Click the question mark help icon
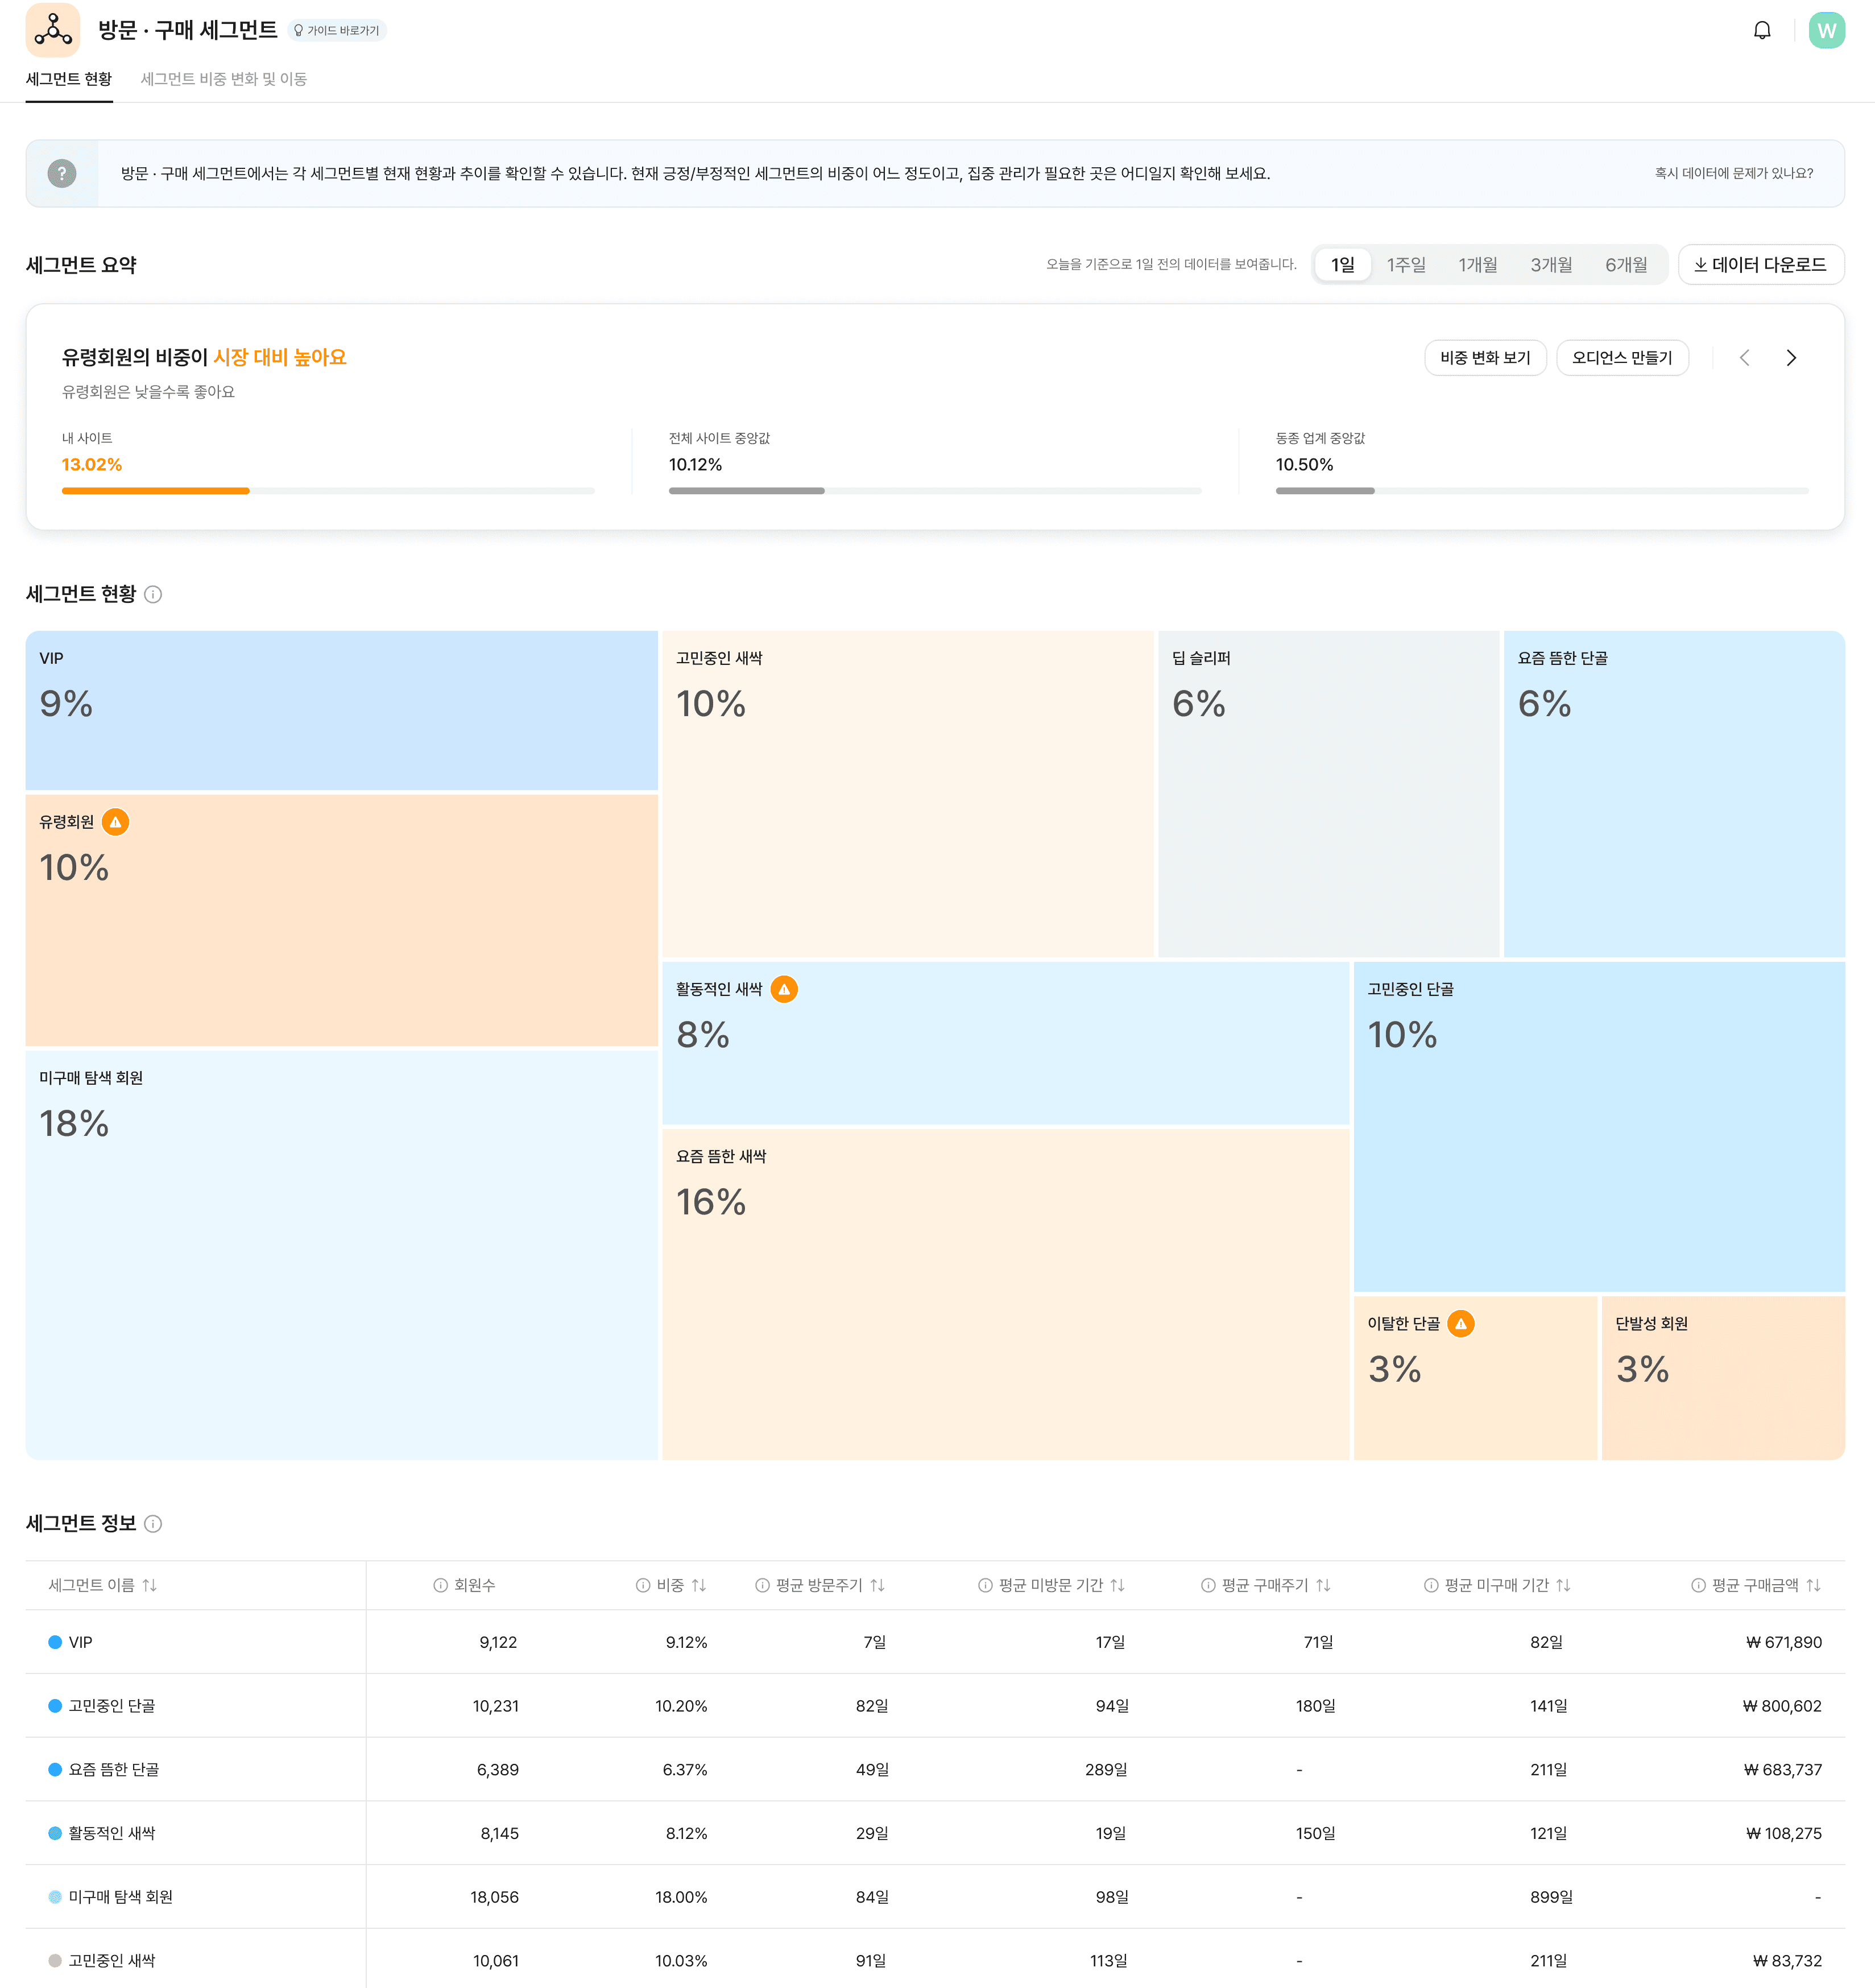Viewport: 1875px width, 1988px height. 62,173
